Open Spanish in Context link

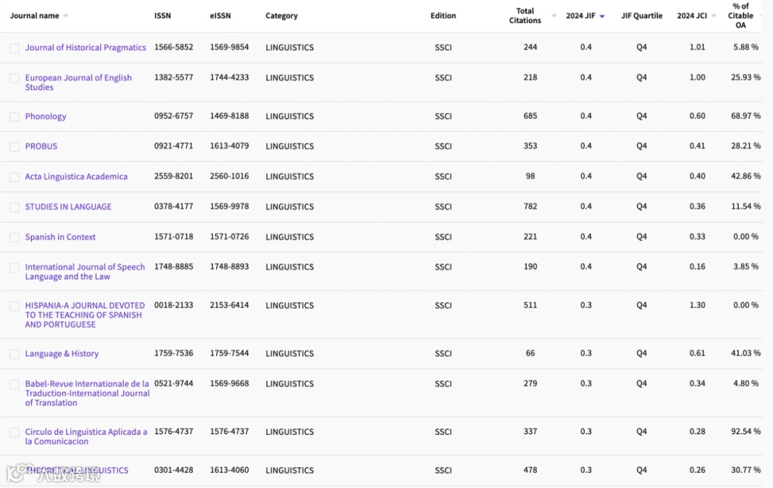click(60, 237)
